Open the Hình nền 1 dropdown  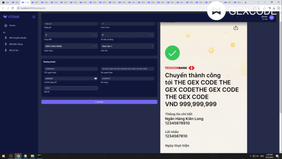coord(127,47)
